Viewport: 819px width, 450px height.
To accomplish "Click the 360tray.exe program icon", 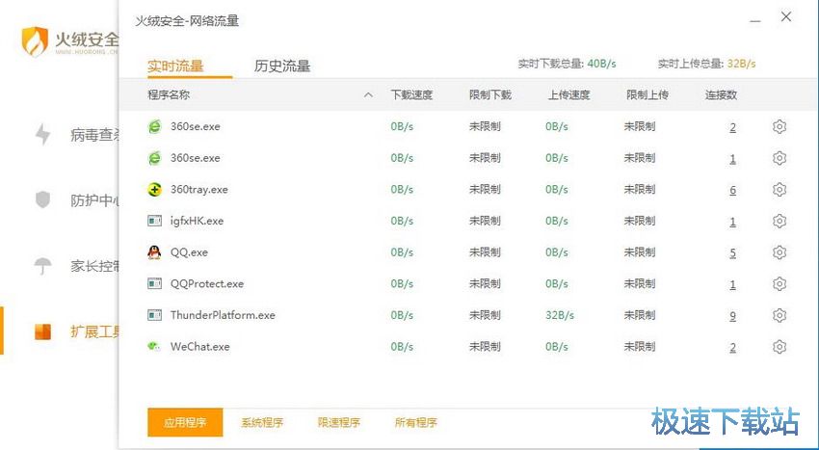I will [154, 190].
